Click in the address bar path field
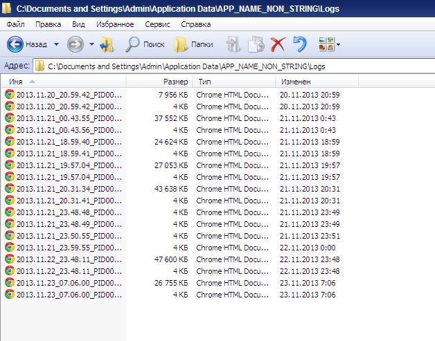Image resolution: width=435 pixels, height=341 pixels. coord(208,66)
